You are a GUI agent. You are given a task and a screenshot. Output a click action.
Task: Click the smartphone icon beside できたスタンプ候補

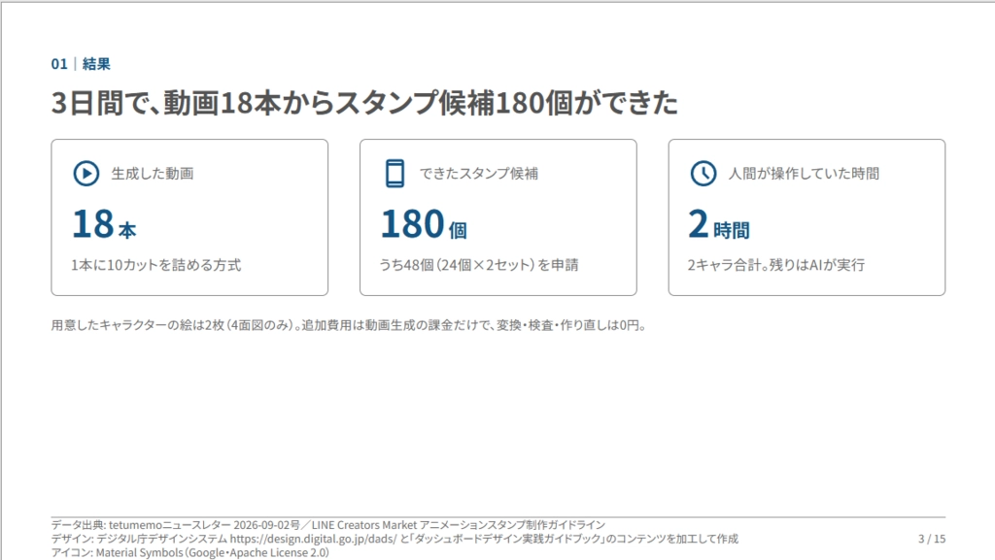click(395, 174)
